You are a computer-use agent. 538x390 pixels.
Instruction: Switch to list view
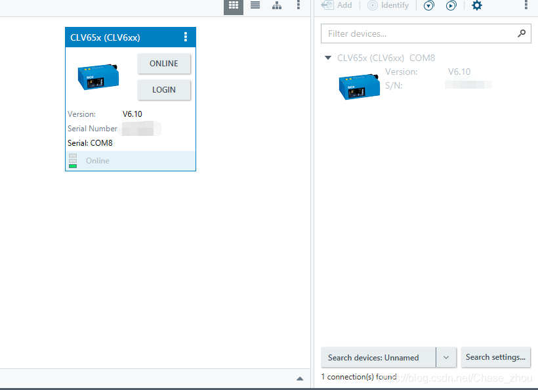pos(255,5)
